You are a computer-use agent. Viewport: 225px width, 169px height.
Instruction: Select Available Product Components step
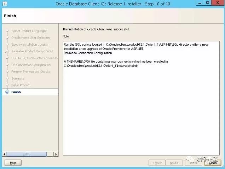tap(32, 51)
